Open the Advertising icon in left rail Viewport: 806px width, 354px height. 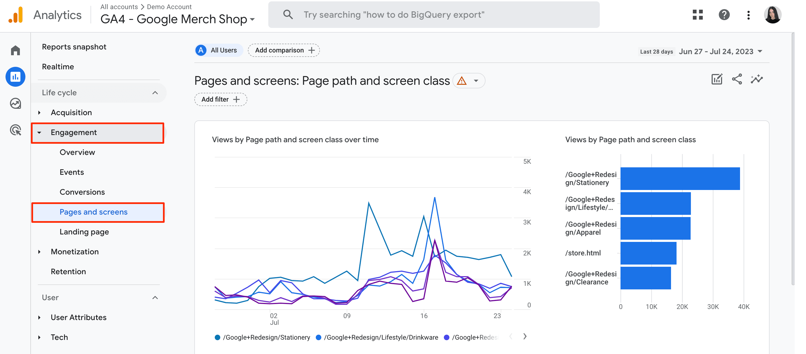click(x=15, y=130)
